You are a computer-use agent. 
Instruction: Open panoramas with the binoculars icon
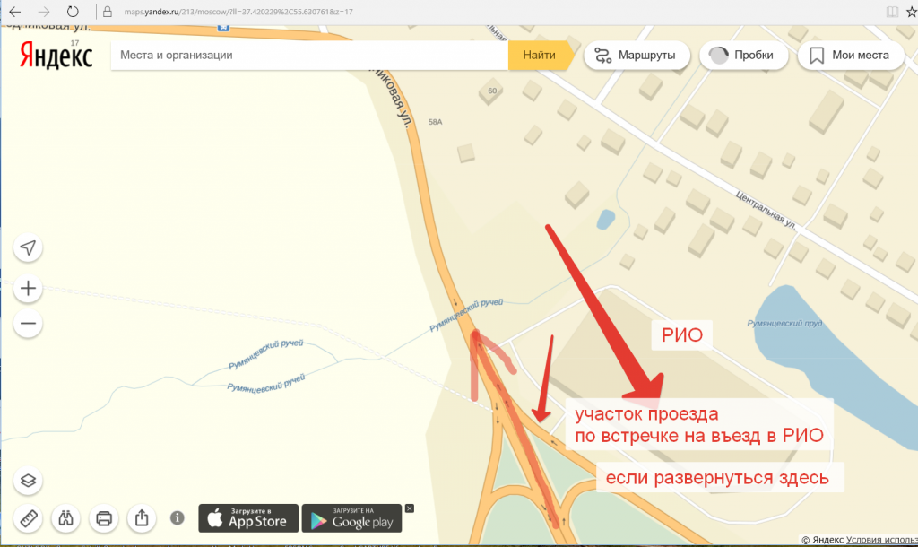(65, 518)
